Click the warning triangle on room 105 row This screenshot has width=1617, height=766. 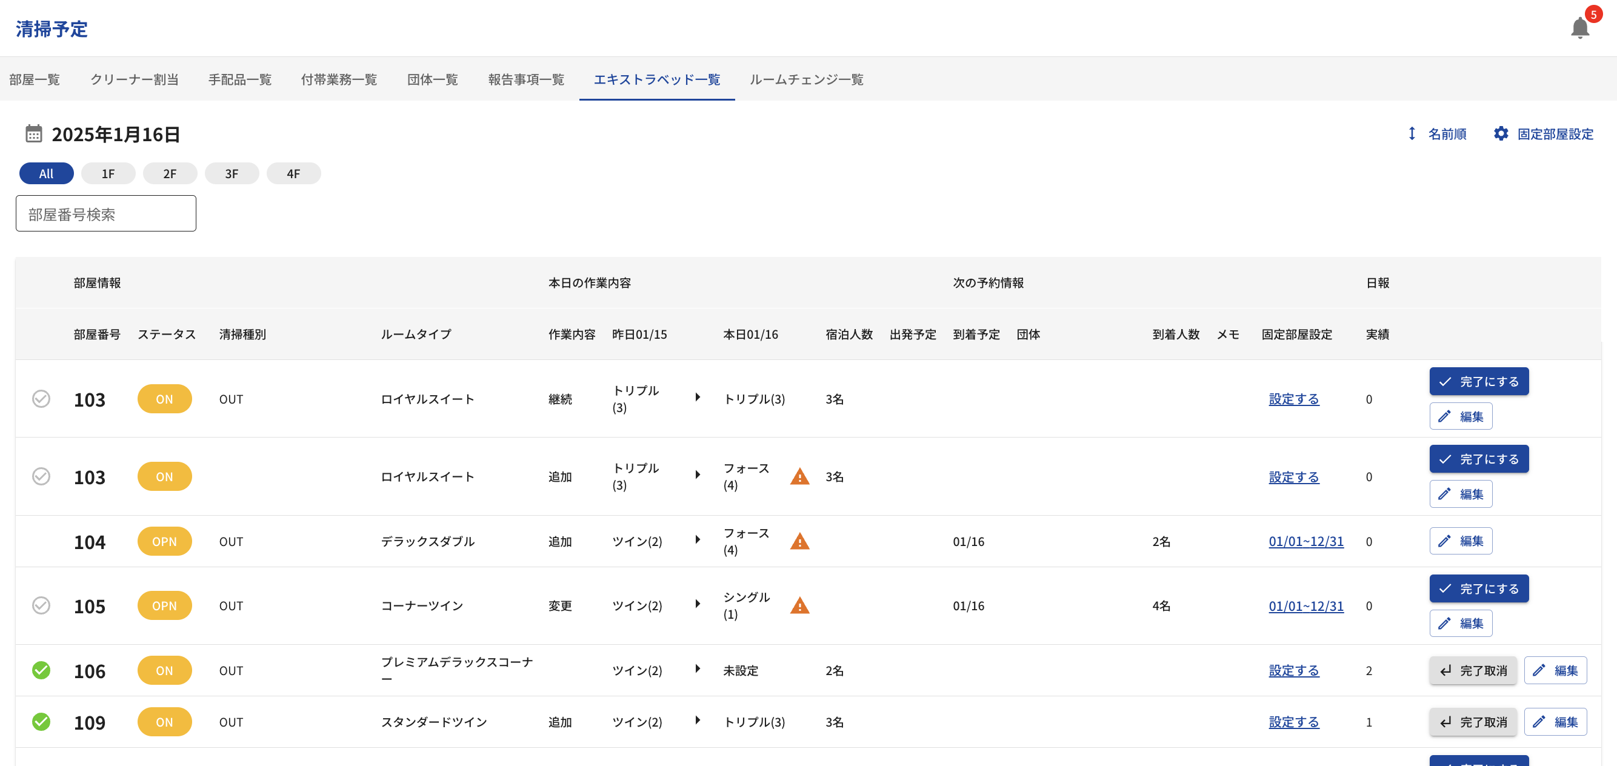coord(799,605)
